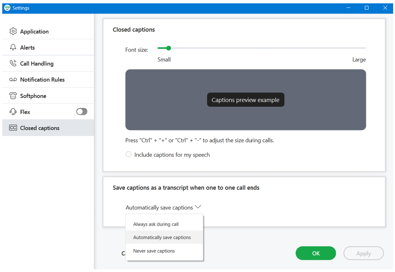Collapse the Automatically save captions dropdown

click(163, 207)
